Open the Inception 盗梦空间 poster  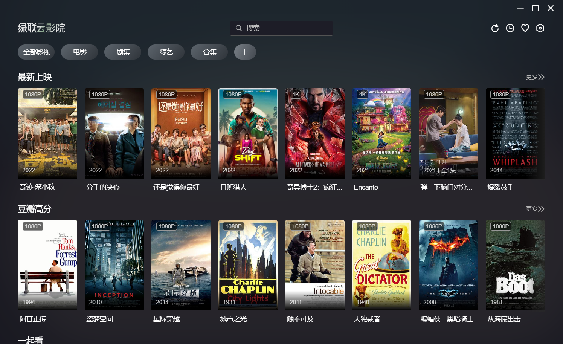tap(114, 265)
